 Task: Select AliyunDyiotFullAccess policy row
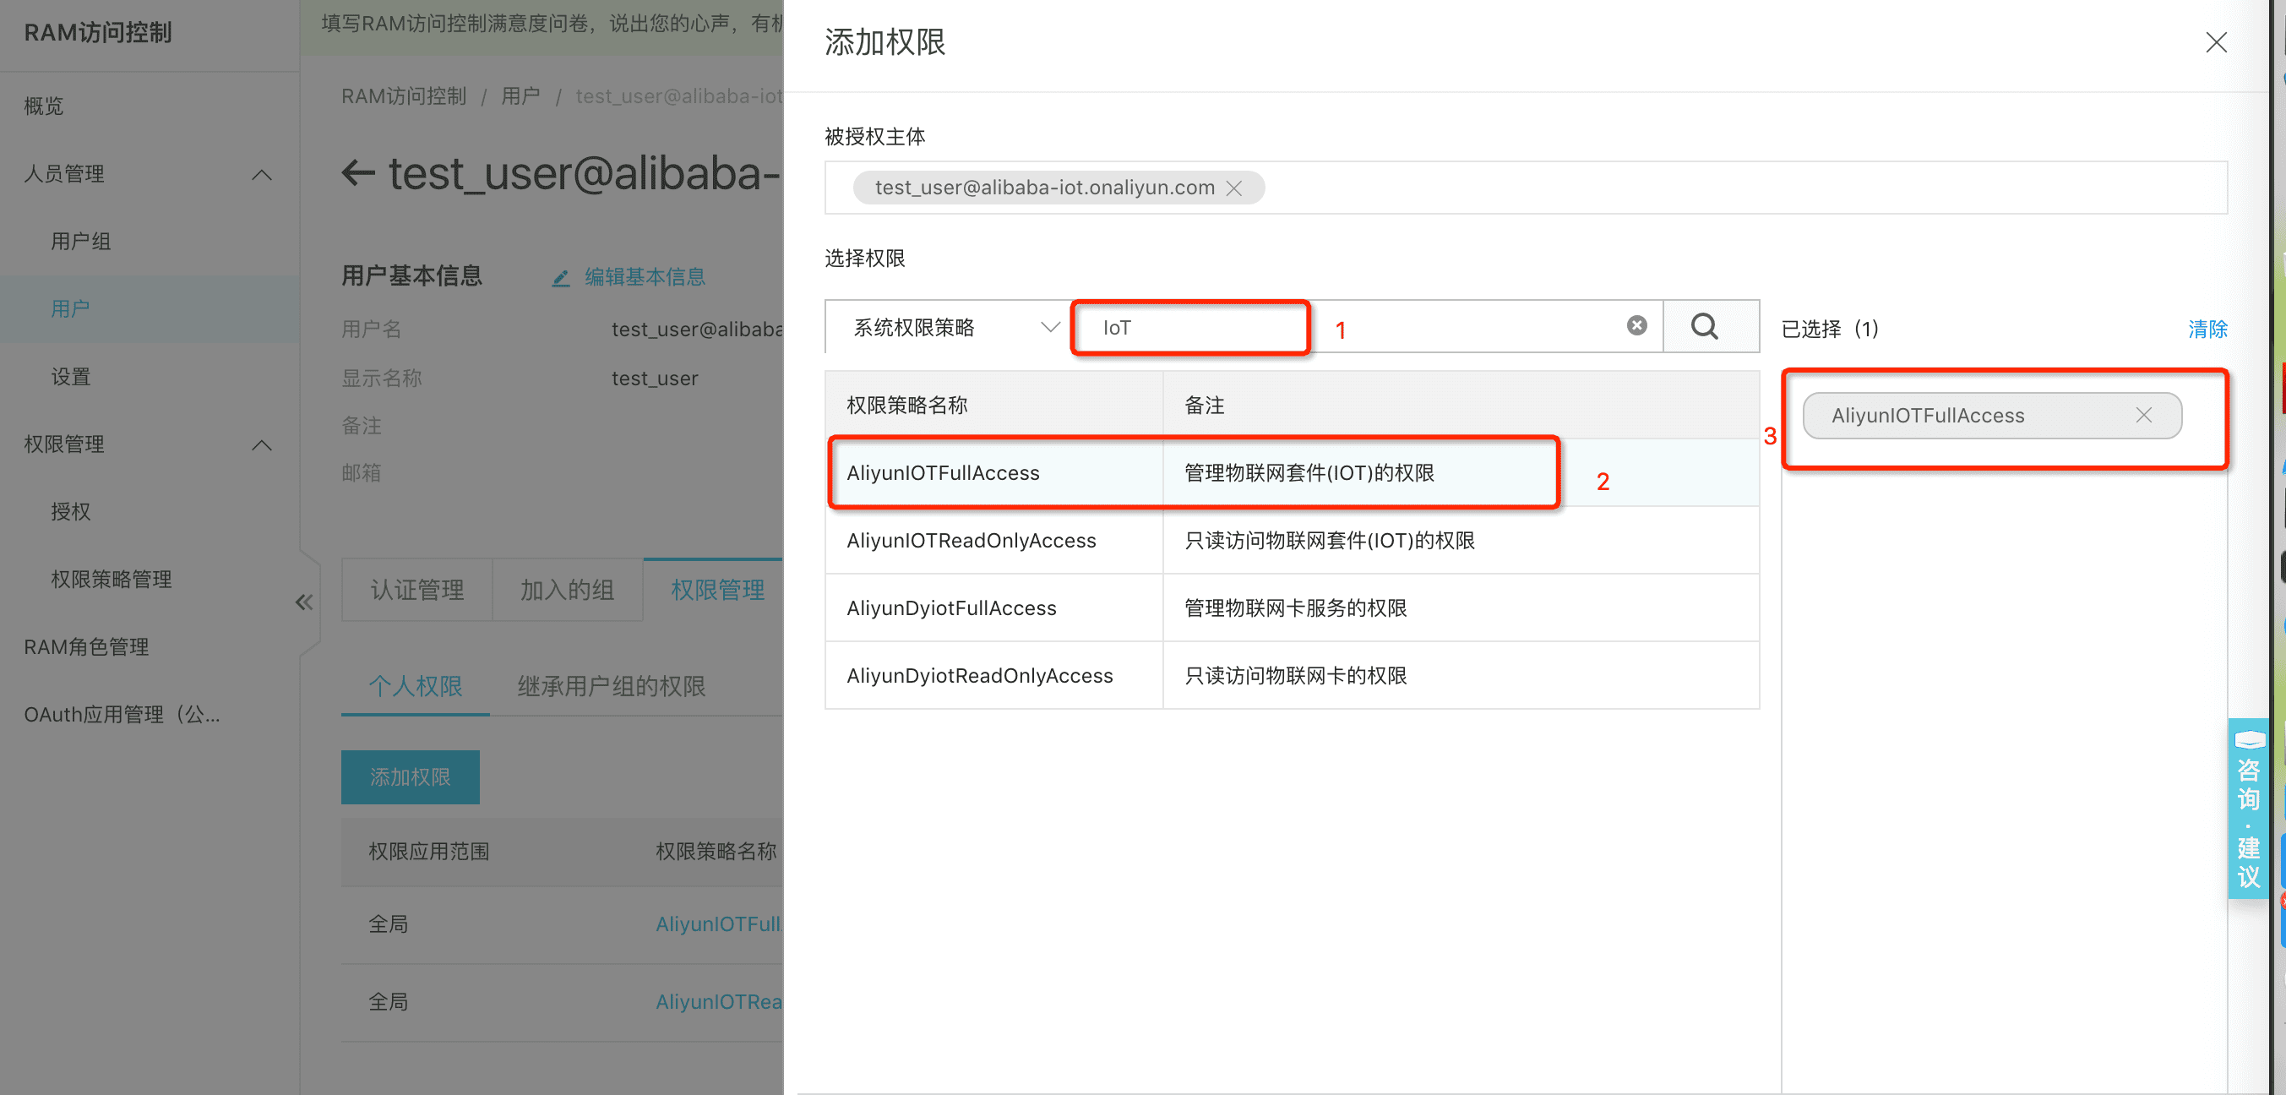click(x=951, y=607)
